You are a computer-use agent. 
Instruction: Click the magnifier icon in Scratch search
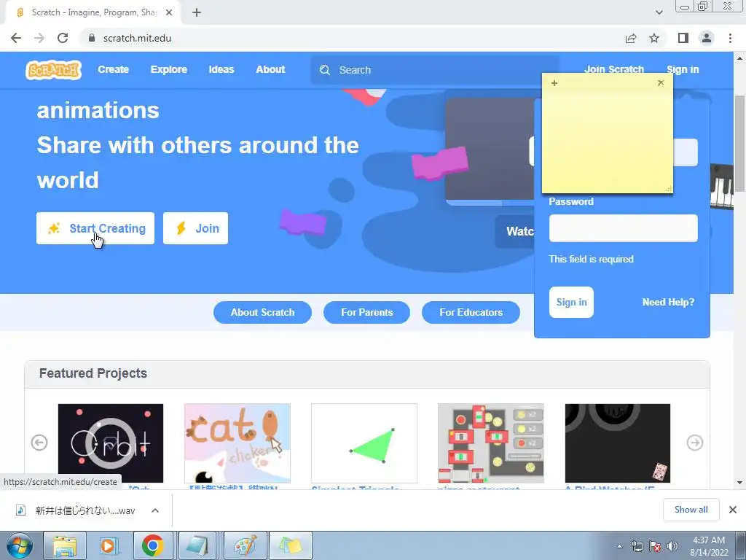coord(325,70)
